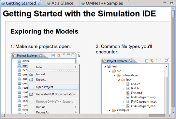Expand the New submenu arrow
This screenshot has height=119, width=176.
click(x=76, y=67)
